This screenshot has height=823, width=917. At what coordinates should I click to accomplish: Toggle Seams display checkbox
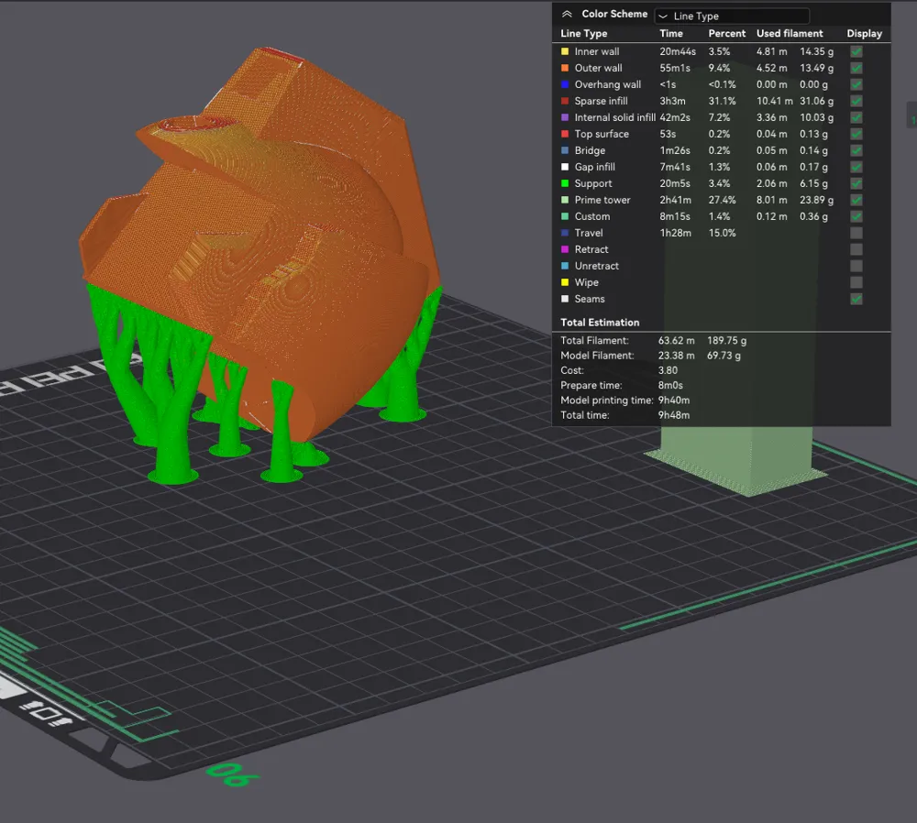tap(856, 299)
